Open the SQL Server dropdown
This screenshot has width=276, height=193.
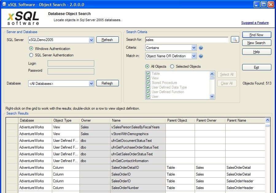[x=91, y=40]
